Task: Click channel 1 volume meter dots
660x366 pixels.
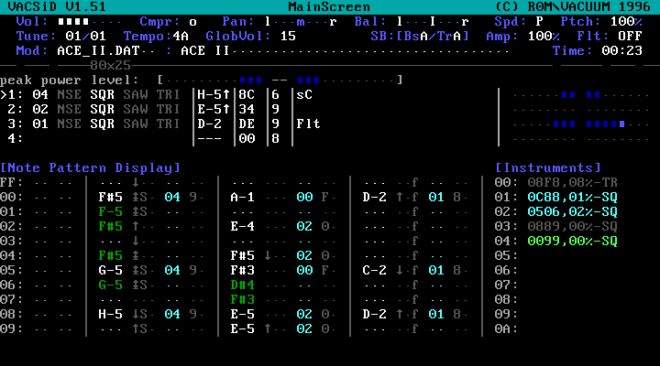Action: 581,95
